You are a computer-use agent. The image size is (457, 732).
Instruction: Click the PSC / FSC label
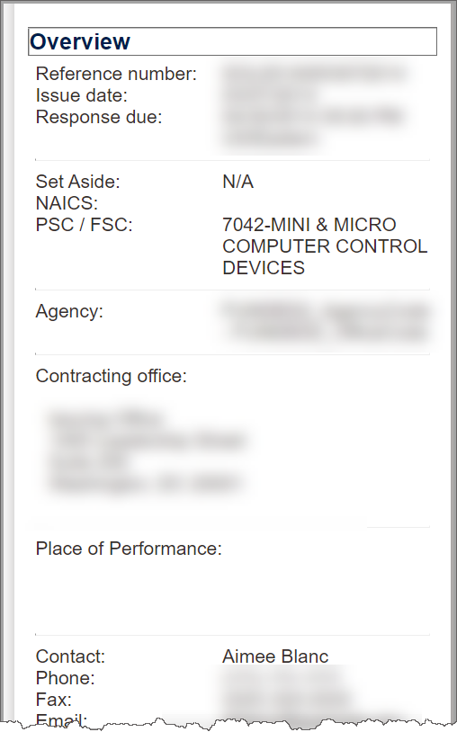[x=85, y=225]
